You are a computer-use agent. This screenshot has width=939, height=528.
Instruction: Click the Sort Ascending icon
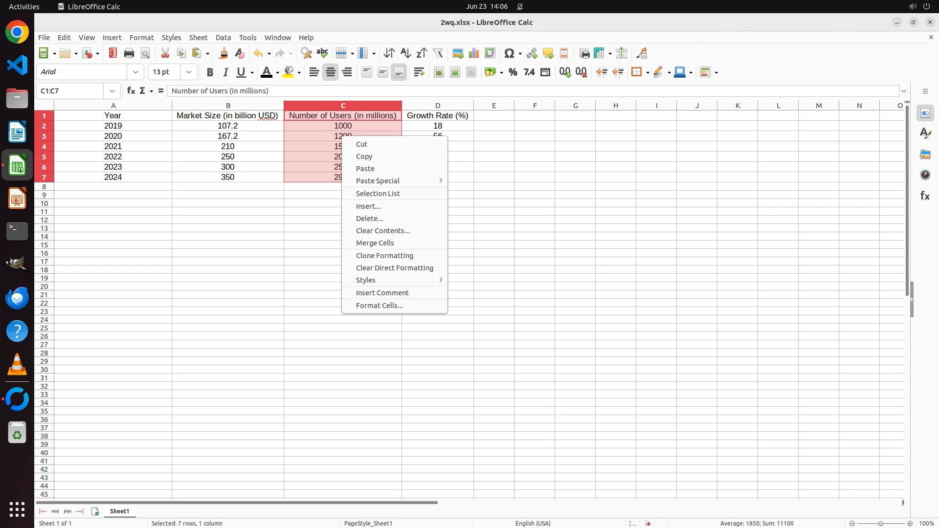405,53
